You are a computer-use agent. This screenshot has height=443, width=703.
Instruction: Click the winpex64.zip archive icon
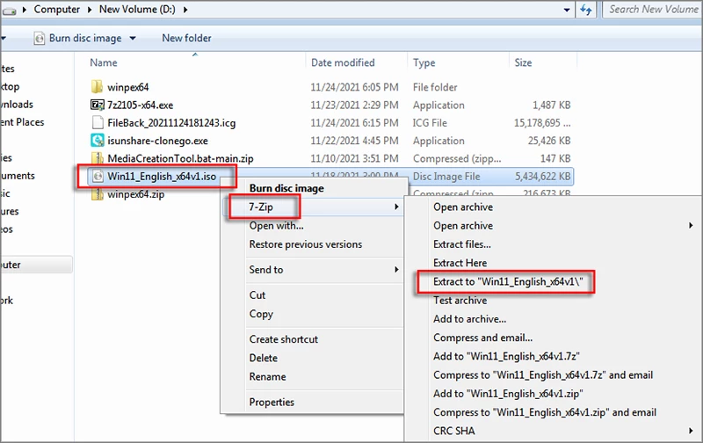(97, 194)
